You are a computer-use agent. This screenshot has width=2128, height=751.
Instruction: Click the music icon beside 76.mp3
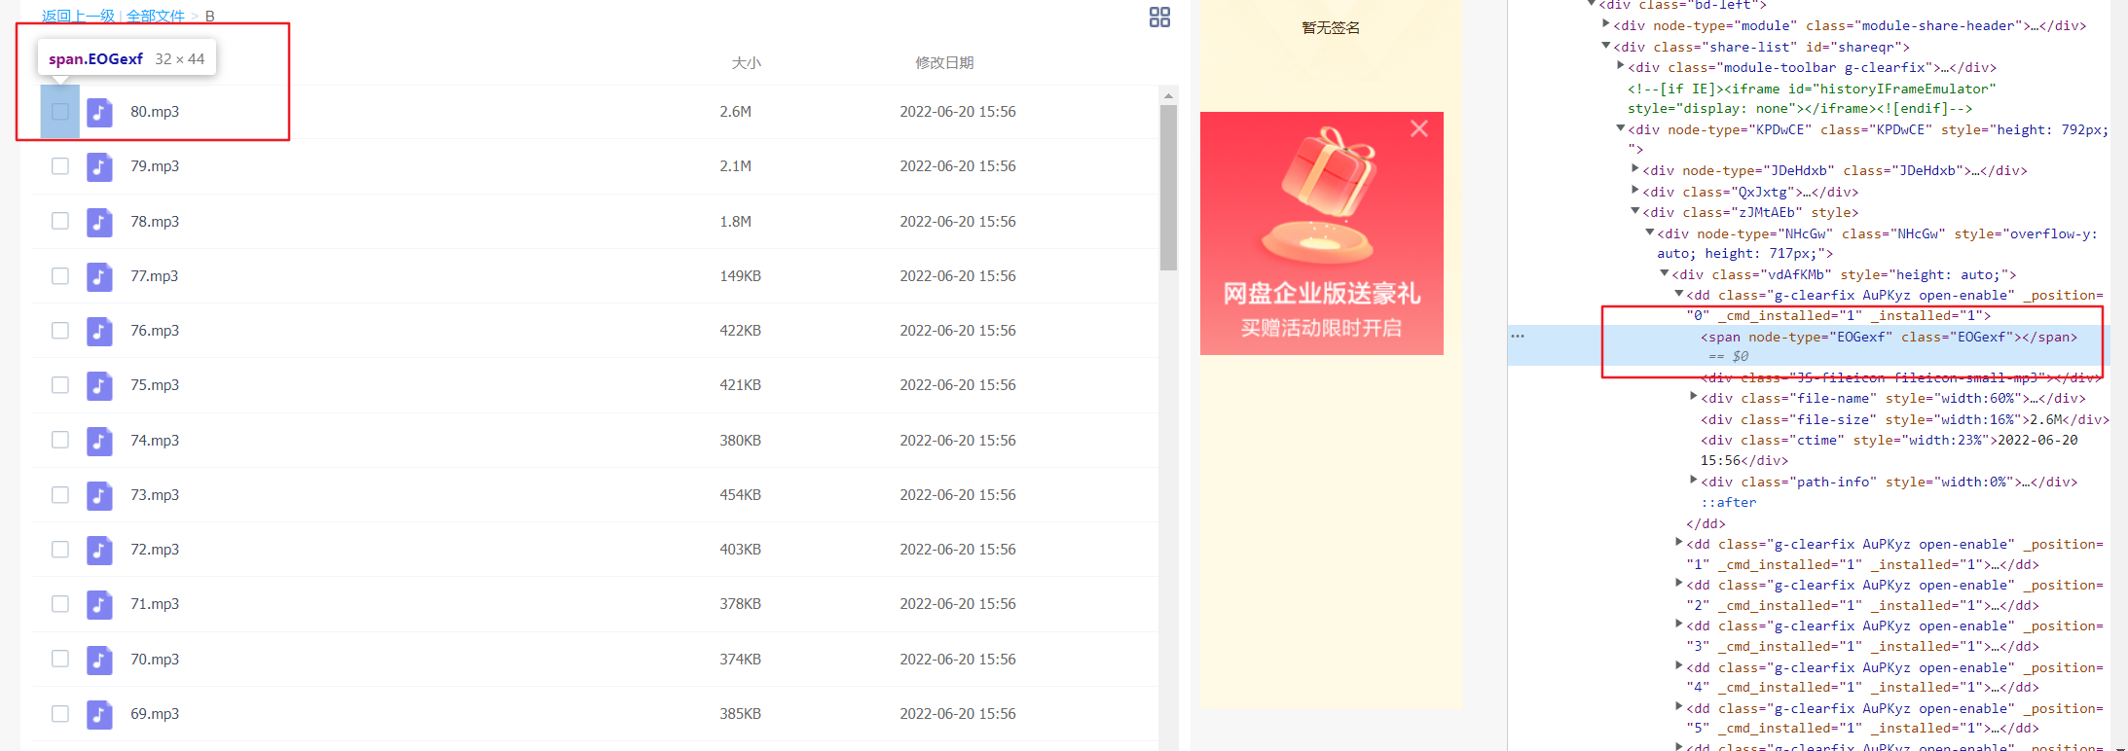(99, 331)
